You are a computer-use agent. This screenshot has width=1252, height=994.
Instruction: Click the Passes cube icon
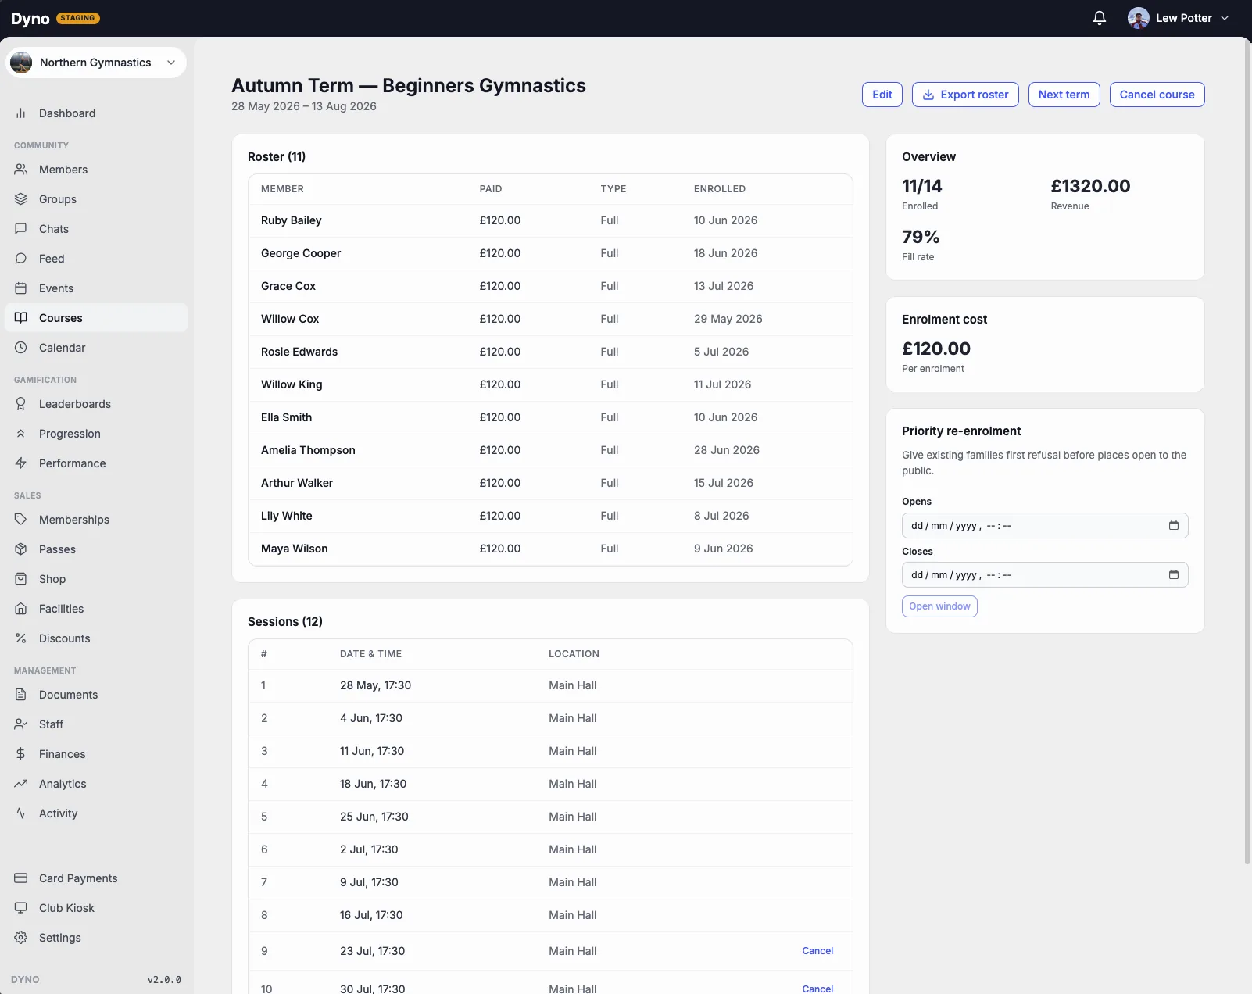pos(21,549)
